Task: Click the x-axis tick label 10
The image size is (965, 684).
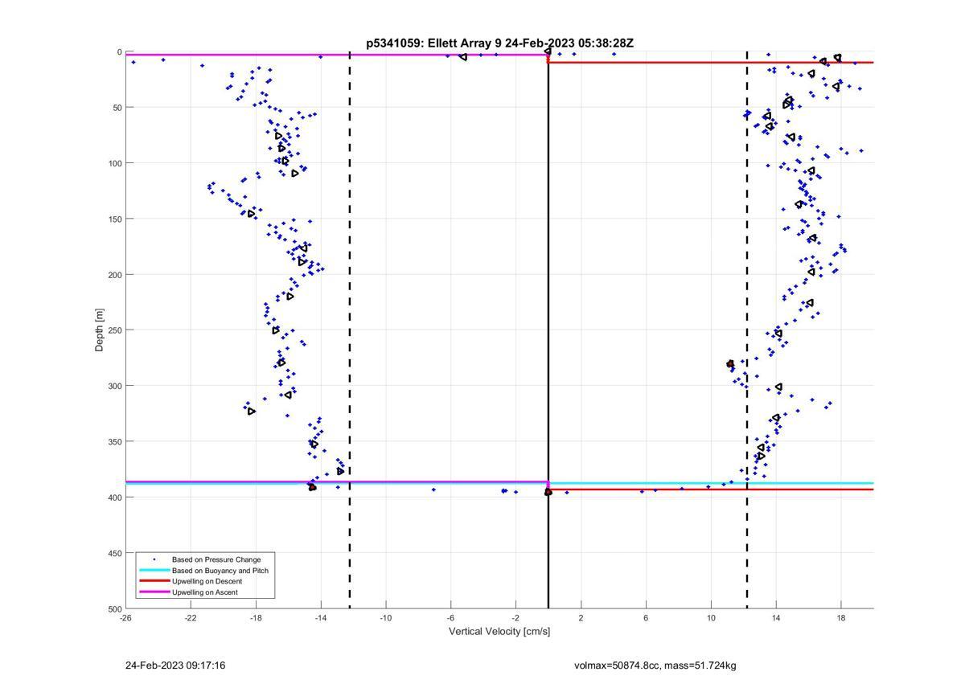Action: pos(711,618)
